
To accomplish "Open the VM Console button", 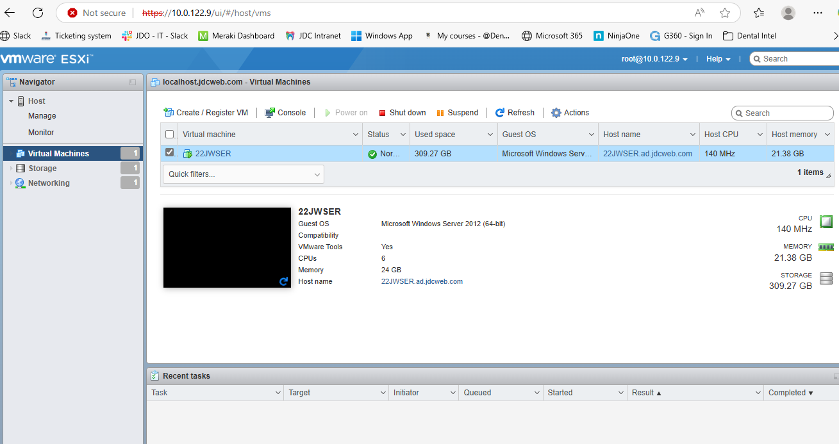I will click(x=285, y=113).
